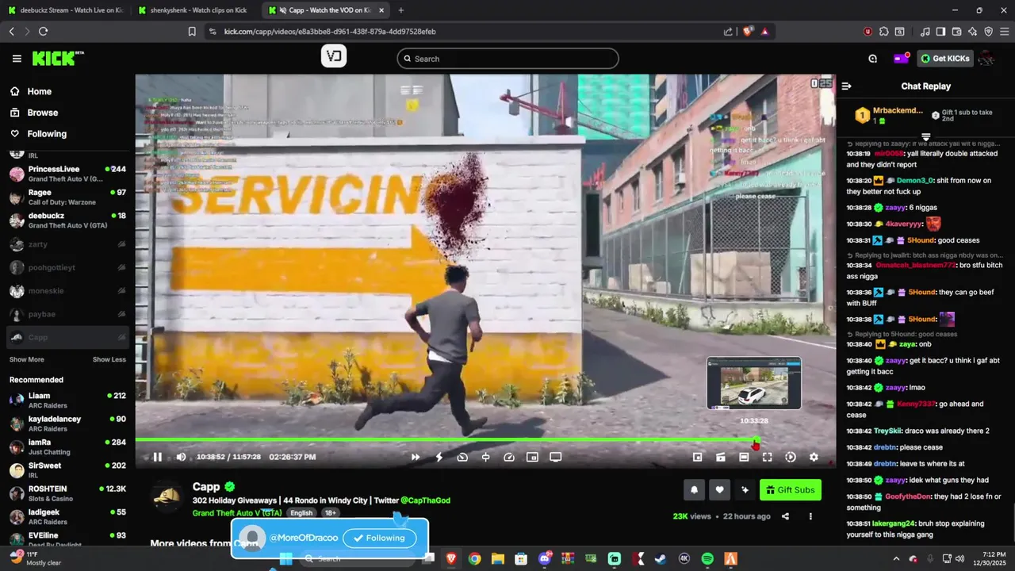Switch to deebuckz Stream browser tab
Screen dimensions: 1015x571
point(65,10)
